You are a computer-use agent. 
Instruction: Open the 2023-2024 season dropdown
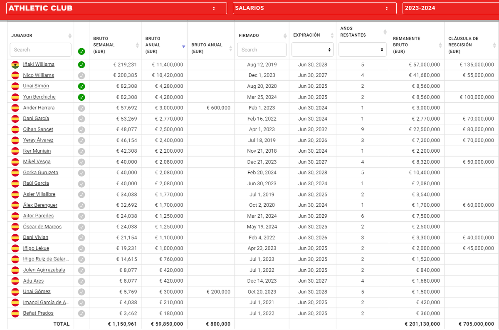click(x=451, y=8)
